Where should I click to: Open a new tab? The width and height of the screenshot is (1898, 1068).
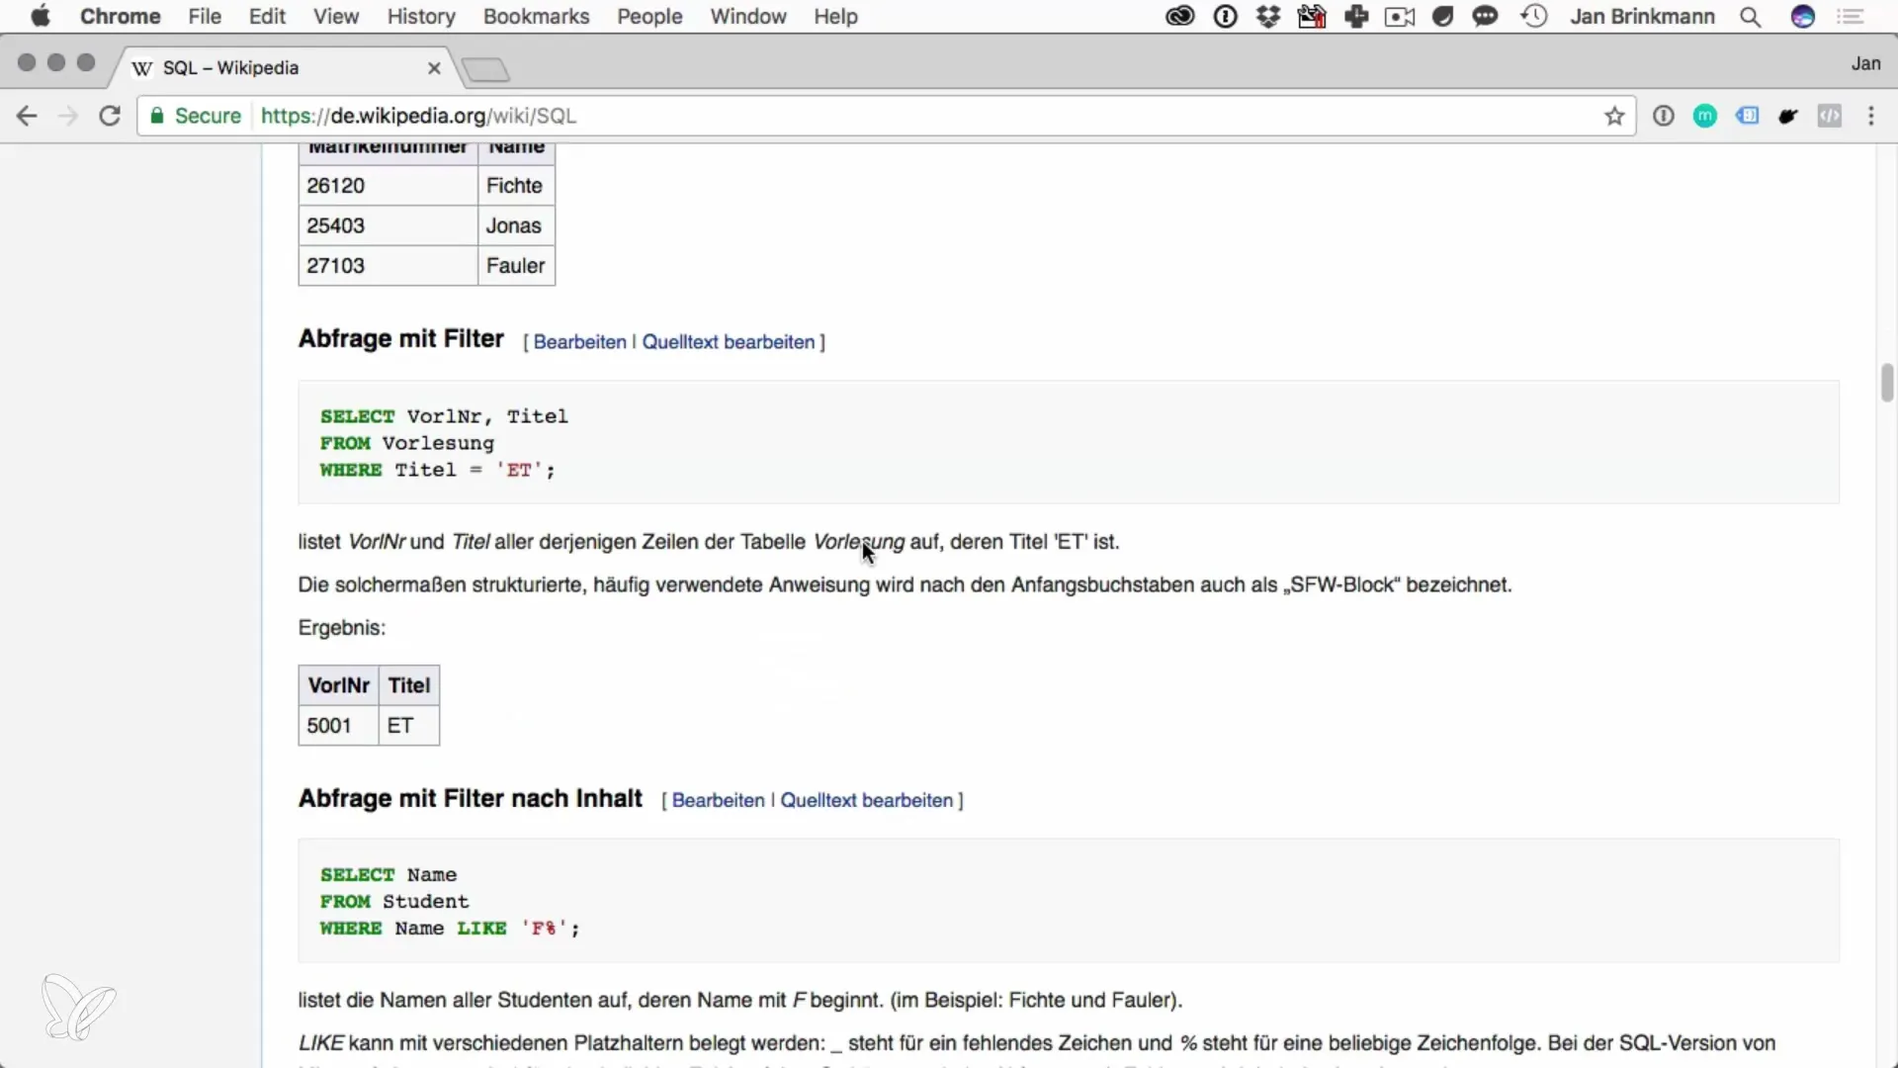coord(485,69)
